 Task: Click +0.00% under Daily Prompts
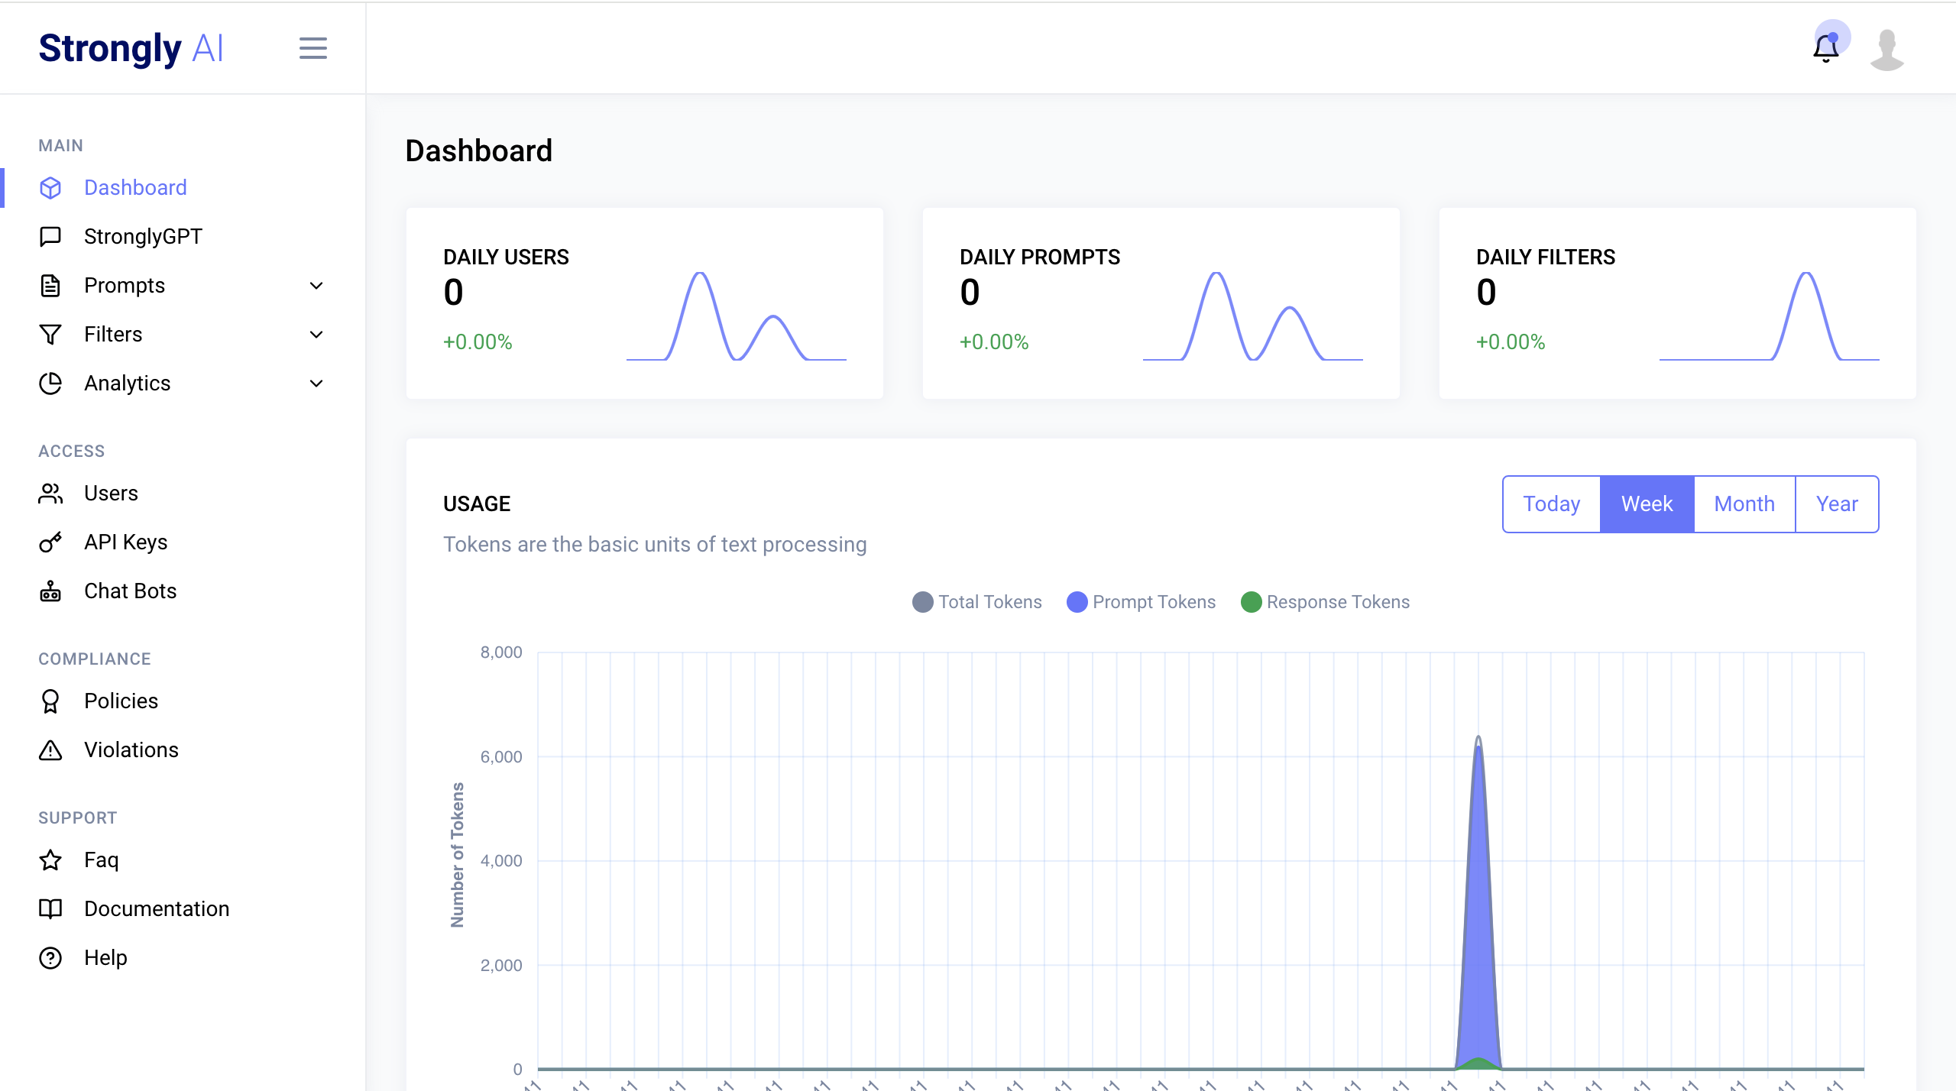coord(994,342)
